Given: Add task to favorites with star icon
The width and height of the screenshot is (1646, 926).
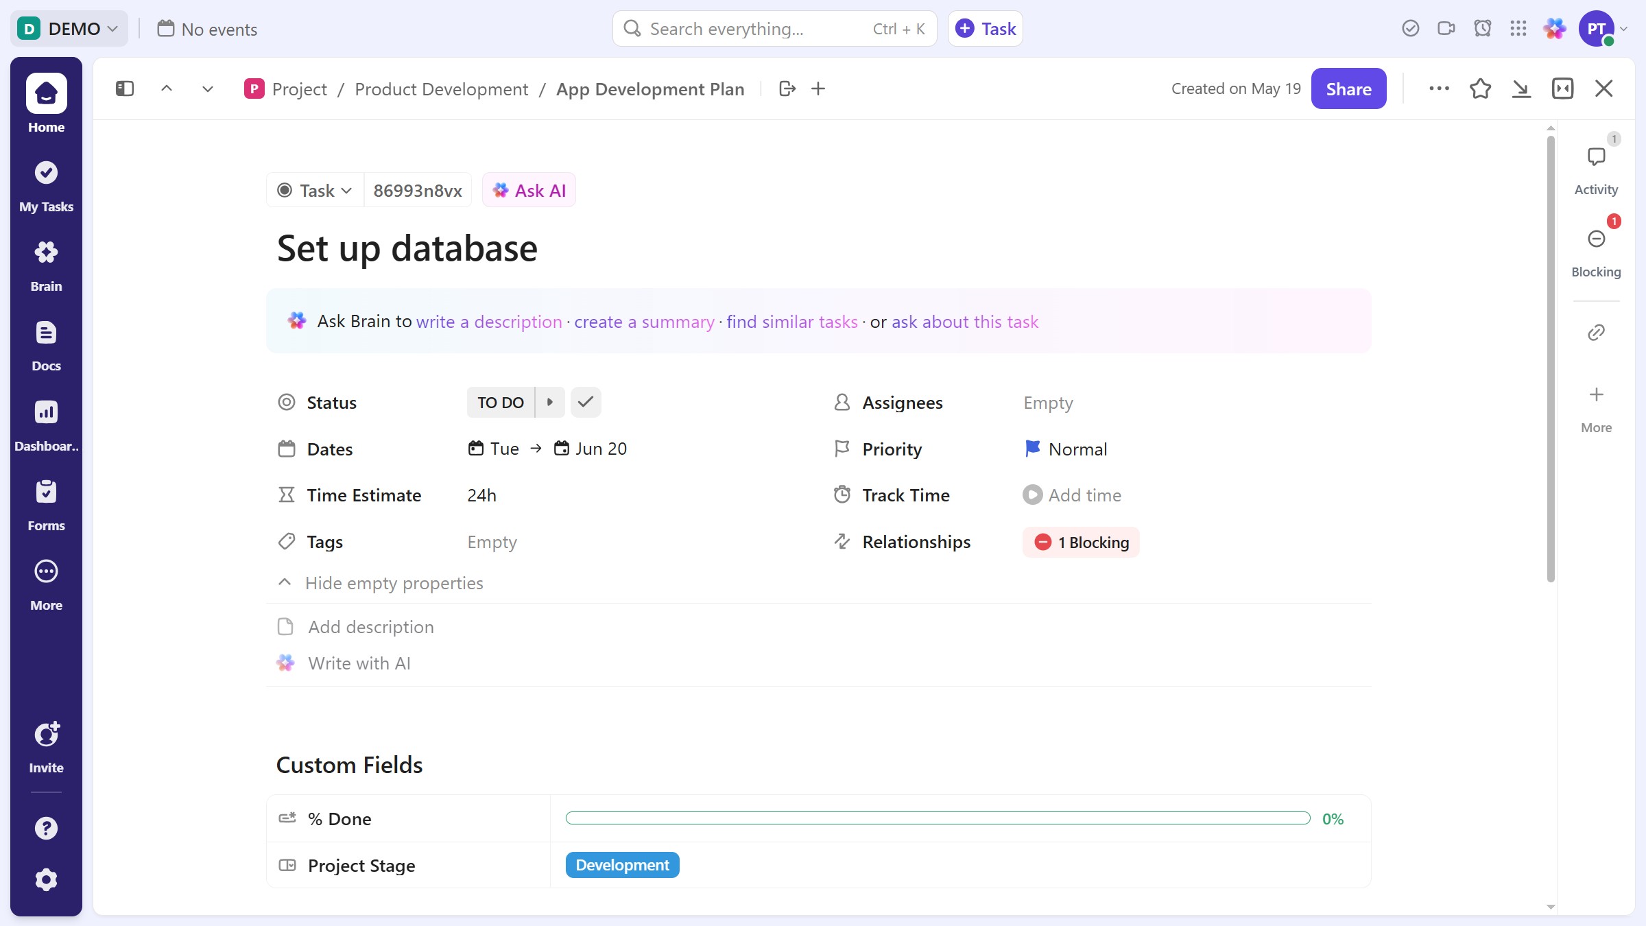Looking at the screenshot, I should [1480, 89].
